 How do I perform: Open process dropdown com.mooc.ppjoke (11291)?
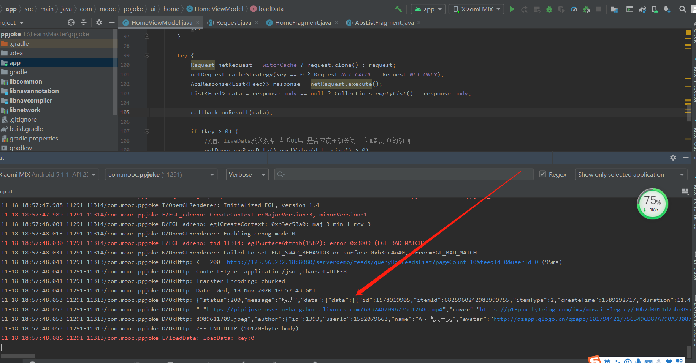(x=161, y=175)
